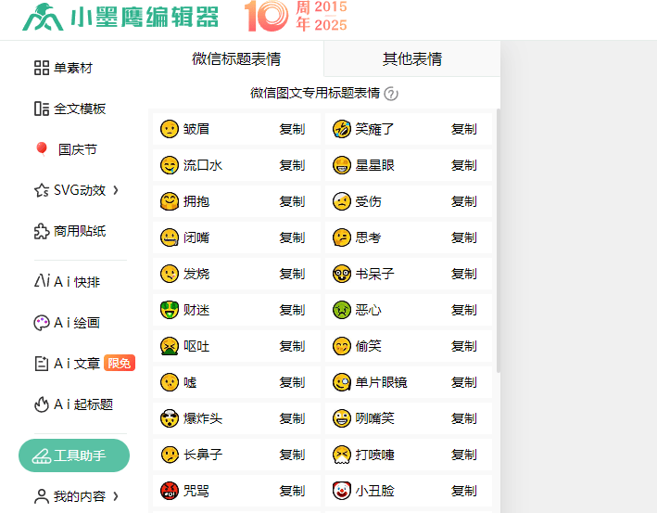
Task: Click the 工具助手 green button
Action: coord(74,455)
